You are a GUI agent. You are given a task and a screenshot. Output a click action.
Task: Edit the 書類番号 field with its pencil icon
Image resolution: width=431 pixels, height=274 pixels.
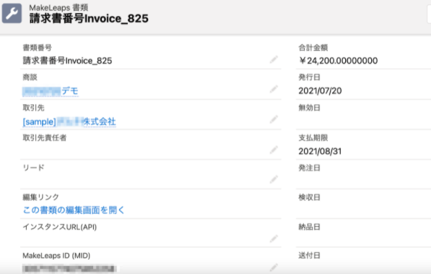pyautogui.click(x=274, y=59)
